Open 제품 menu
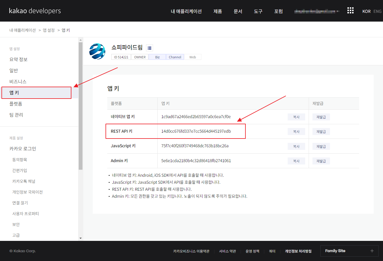Screen dimensions: 383x261 218,11
